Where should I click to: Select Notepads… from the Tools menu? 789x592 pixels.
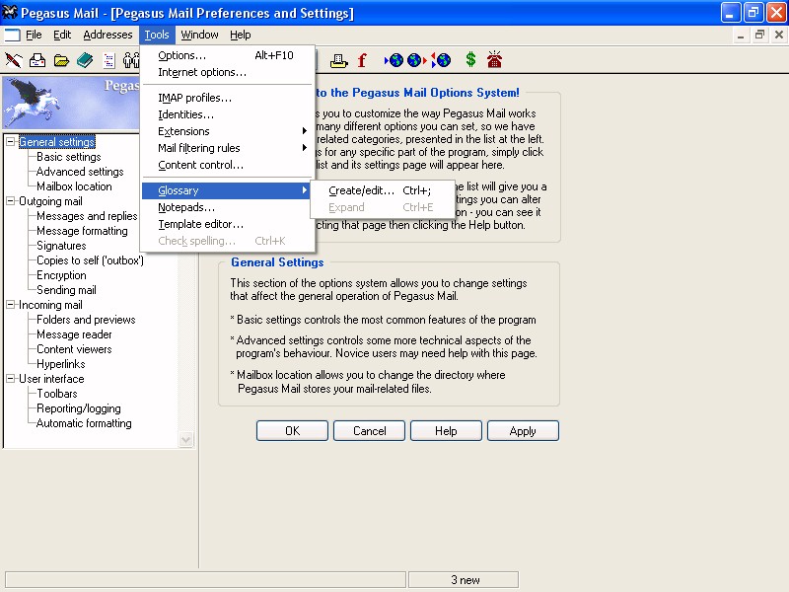point(228,207)
